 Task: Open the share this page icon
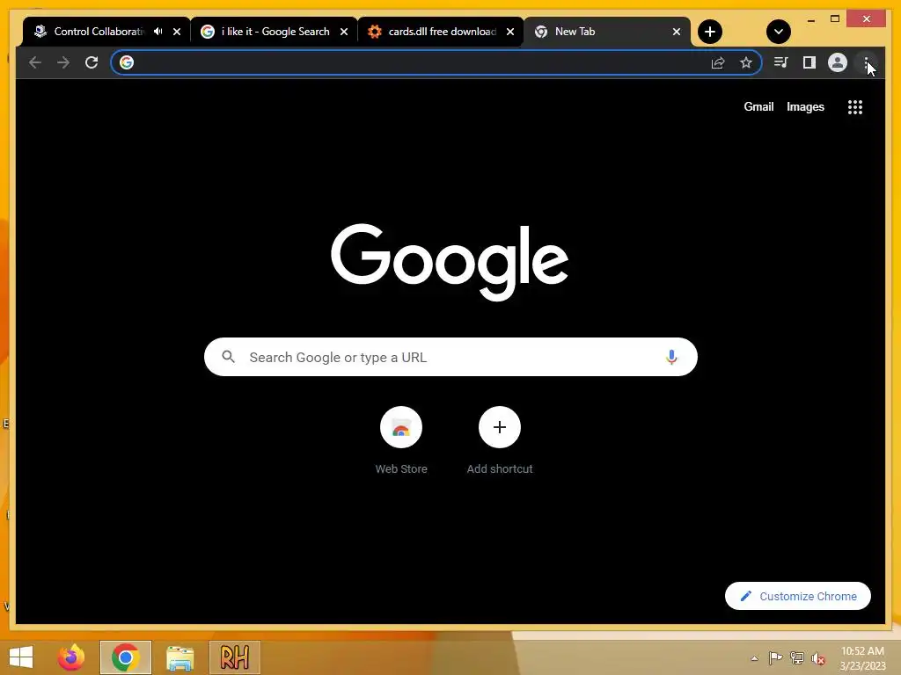(718, 62)
